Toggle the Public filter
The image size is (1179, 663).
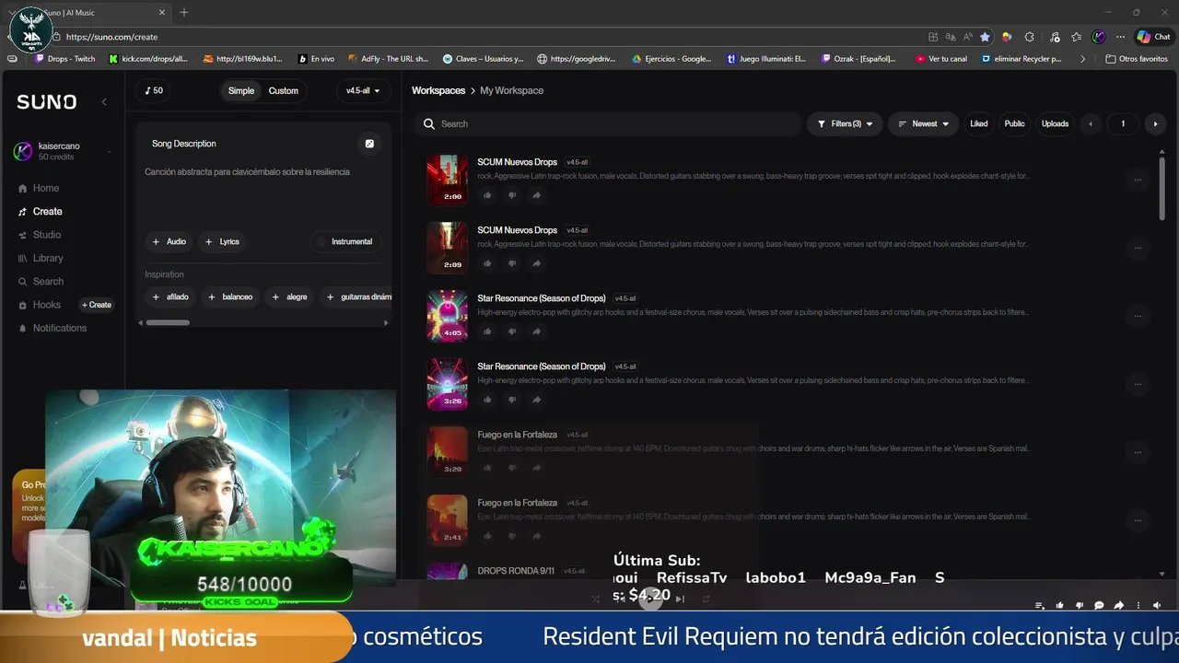[1014, 123]
